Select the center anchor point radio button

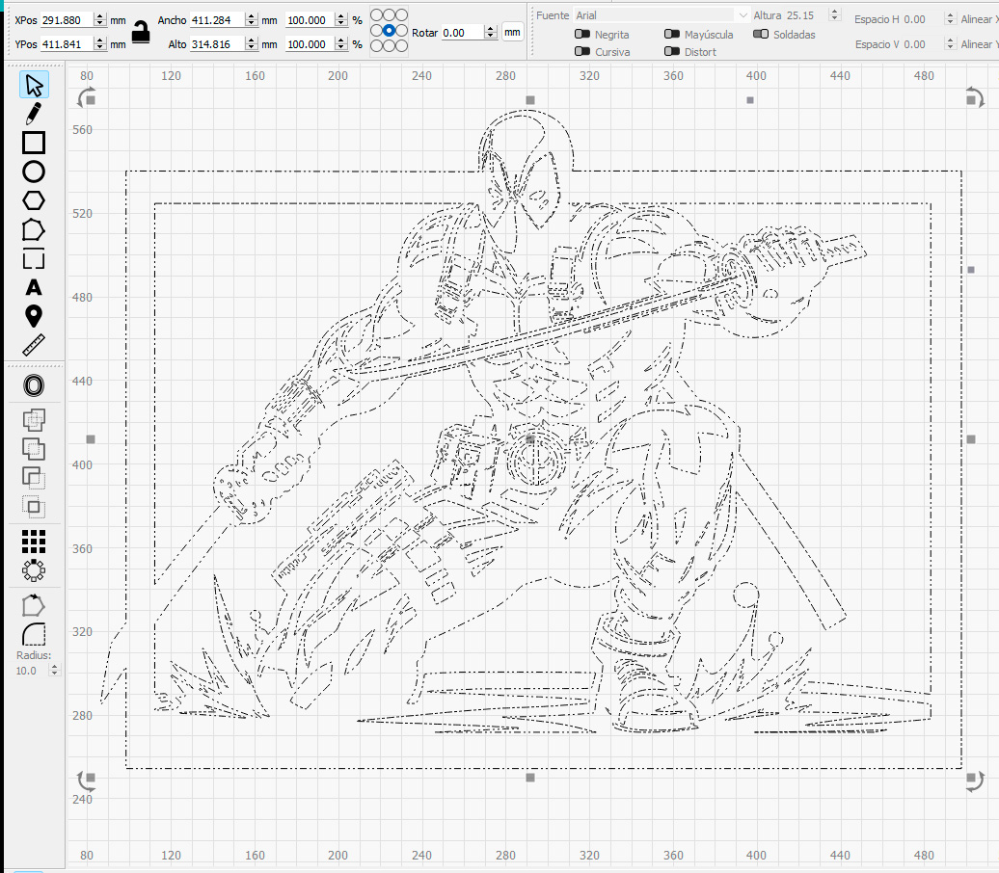coord(389,31)
